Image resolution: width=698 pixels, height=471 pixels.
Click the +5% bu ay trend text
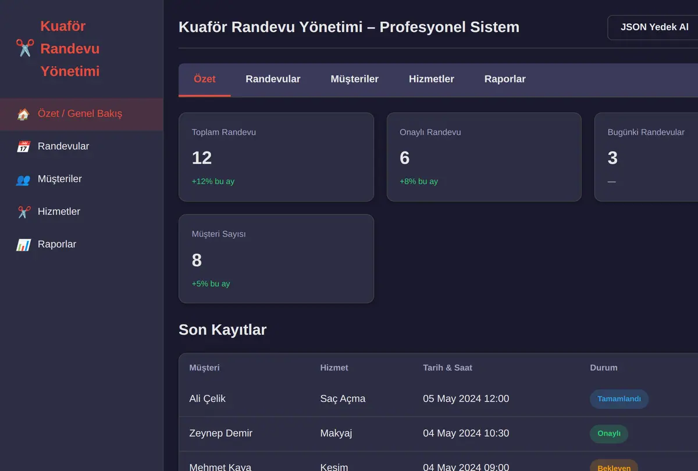[x=211, y=283]
